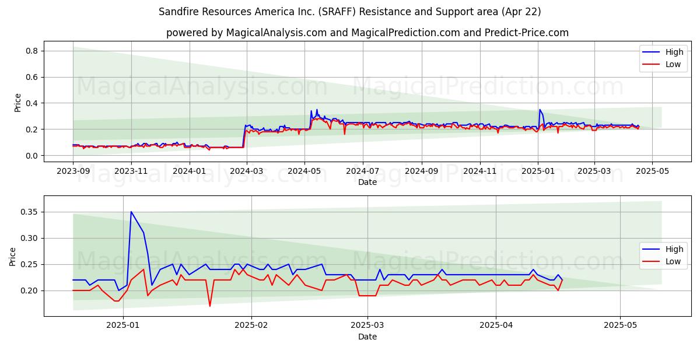The height and width of the screenshot is (350, 700).
Task: Click the '0.20' y-axis tick on bottom chart
Action: tap(29, 290)
